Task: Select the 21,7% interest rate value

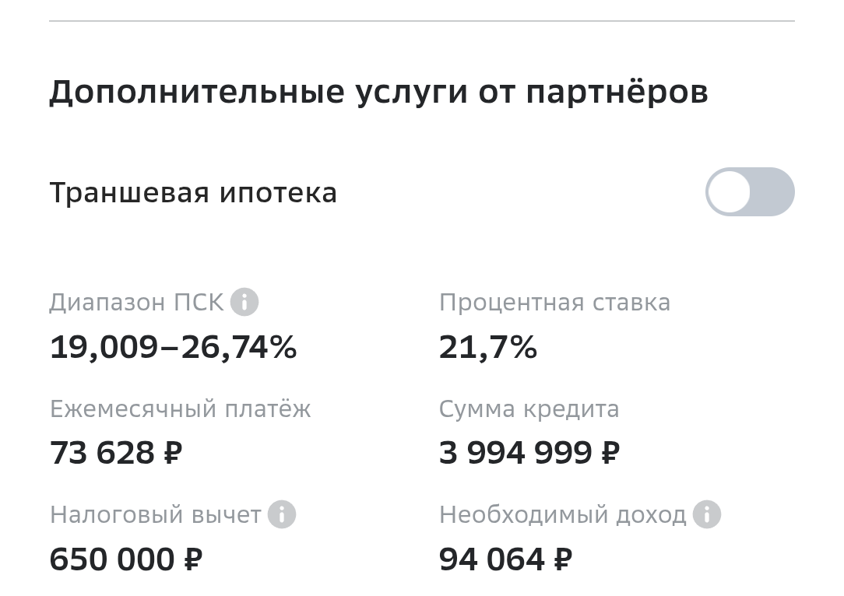Action: point(488,347)
